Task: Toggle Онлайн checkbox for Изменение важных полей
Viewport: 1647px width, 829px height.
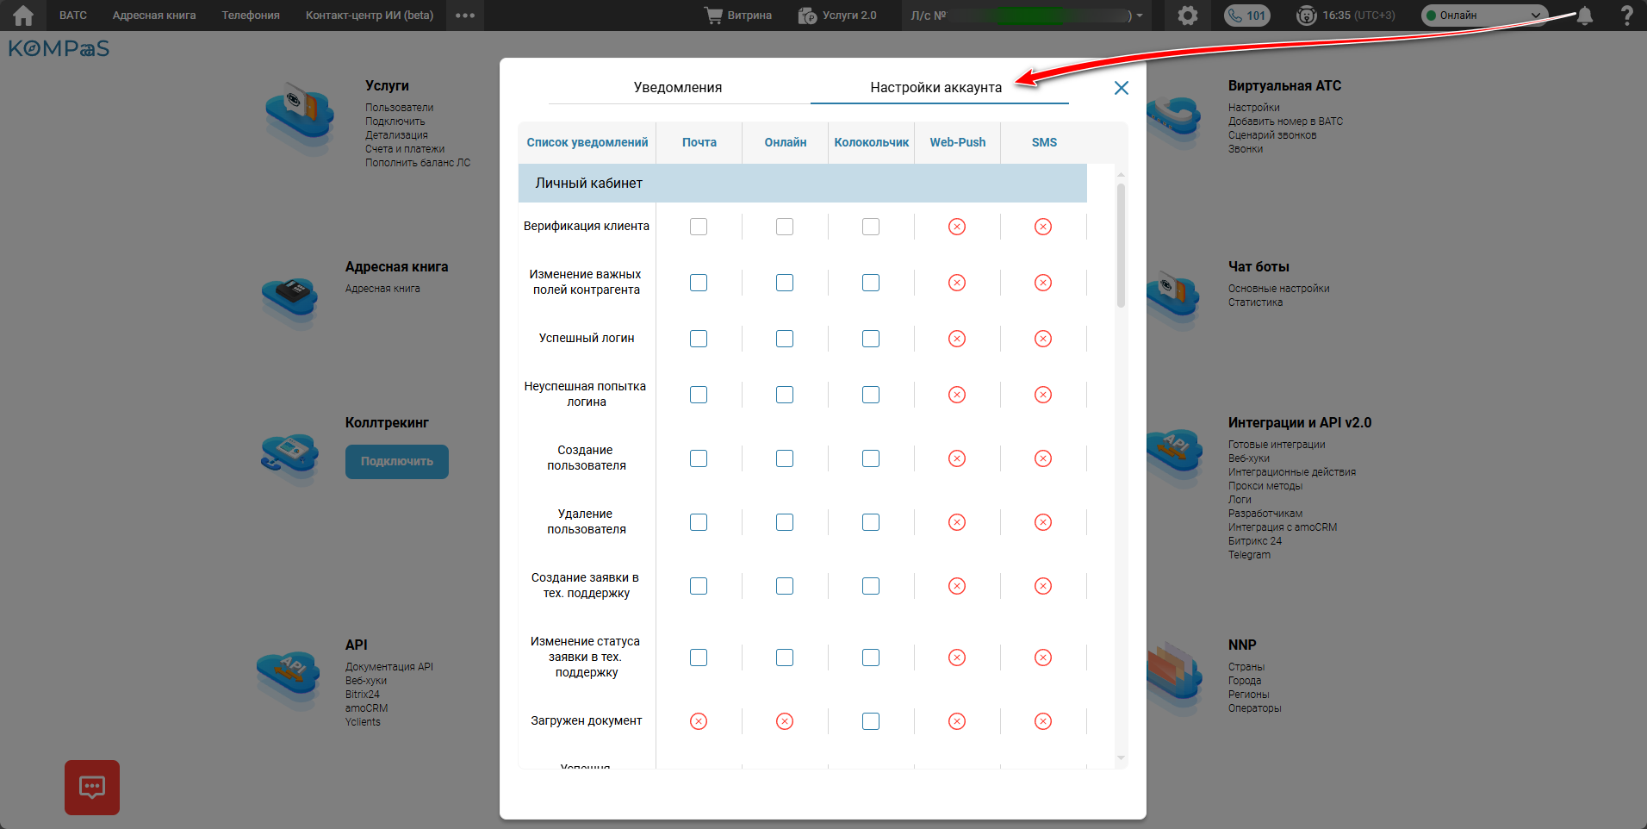Action: point(785,283)
